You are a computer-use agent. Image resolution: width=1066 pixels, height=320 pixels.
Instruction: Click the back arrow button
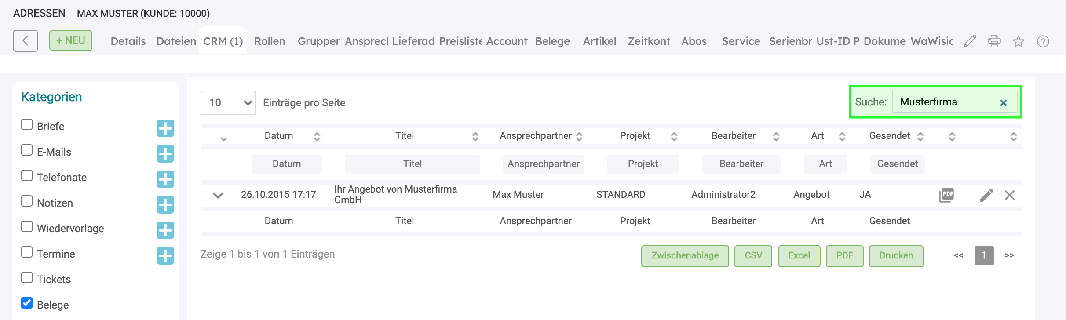click(26, 41)
